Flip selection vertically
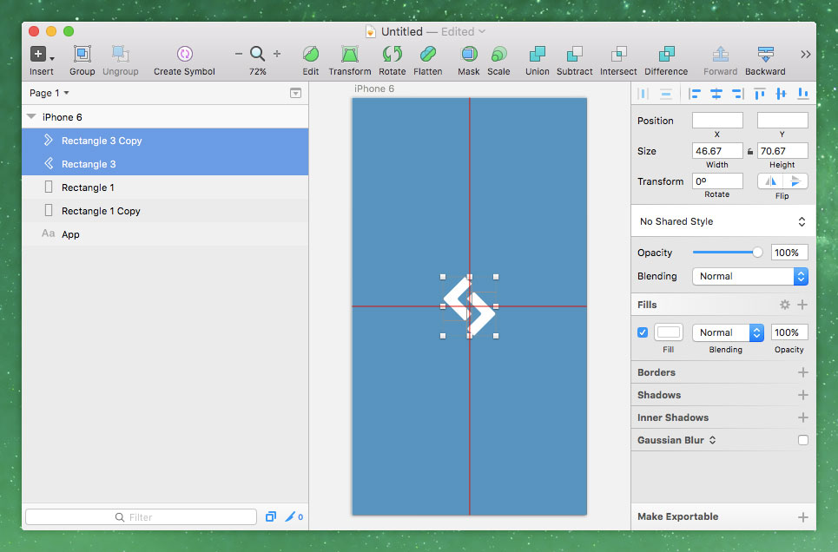 coord(795,181)
